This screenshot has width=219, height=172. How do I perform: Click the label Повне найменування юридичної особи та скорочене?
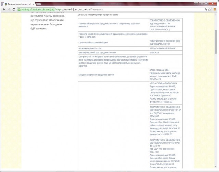pos(109,25)
